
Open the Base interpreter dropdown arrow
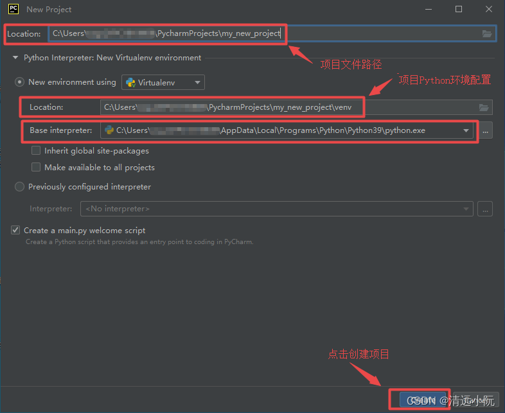466,130
